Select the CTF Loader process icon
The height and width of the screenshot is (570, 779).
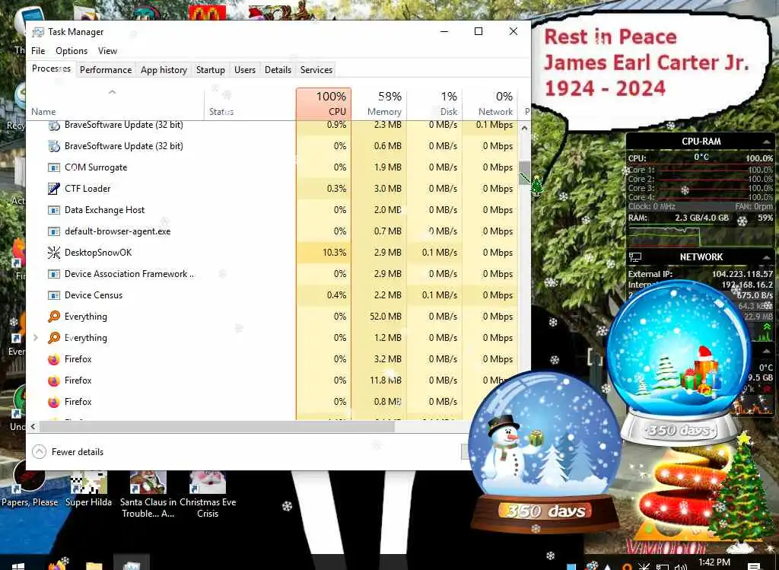[54, 189]
